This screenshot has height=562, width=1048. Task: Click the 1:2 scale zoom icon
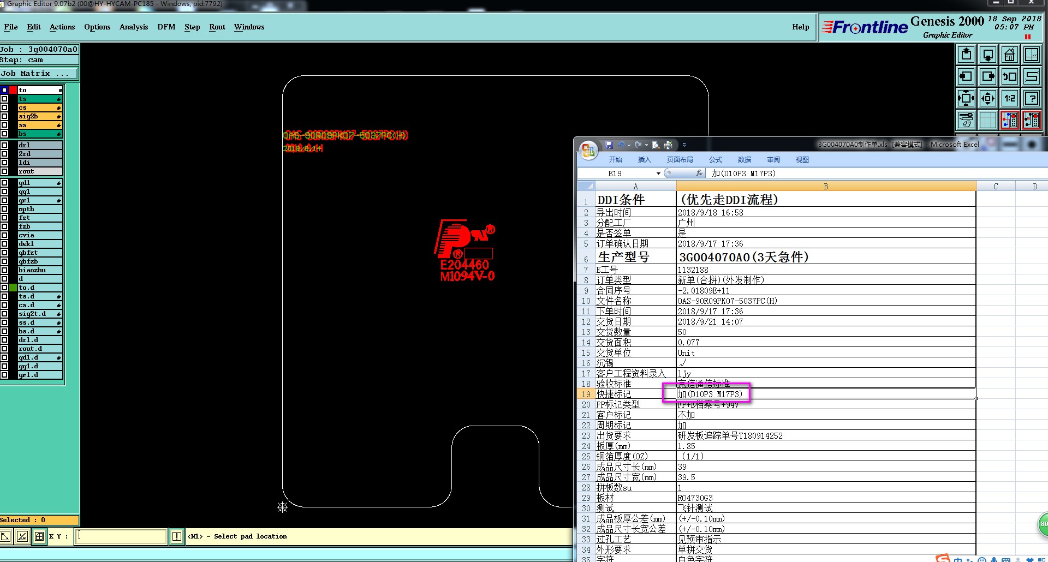[1010, 98]
